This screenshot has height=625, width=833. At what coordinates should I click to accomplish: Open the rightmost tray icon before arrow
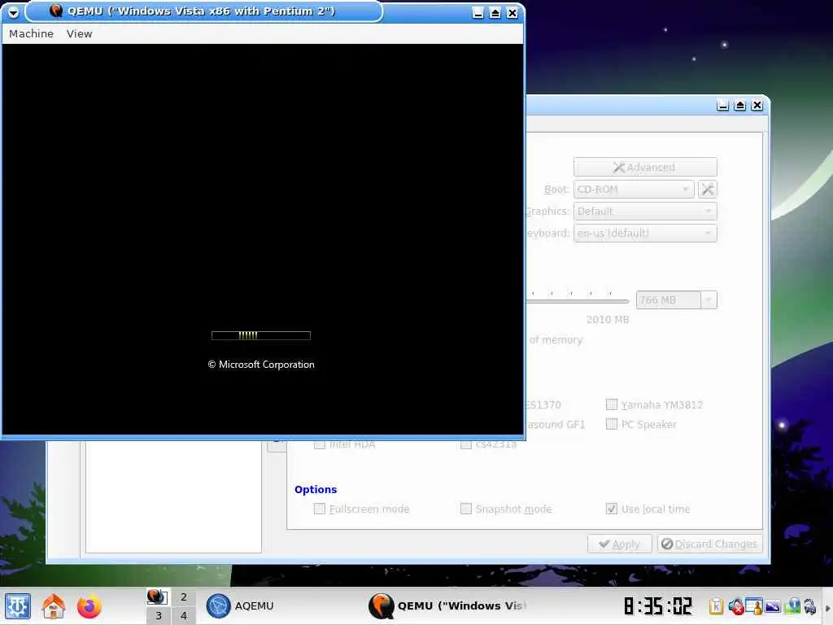809,605
